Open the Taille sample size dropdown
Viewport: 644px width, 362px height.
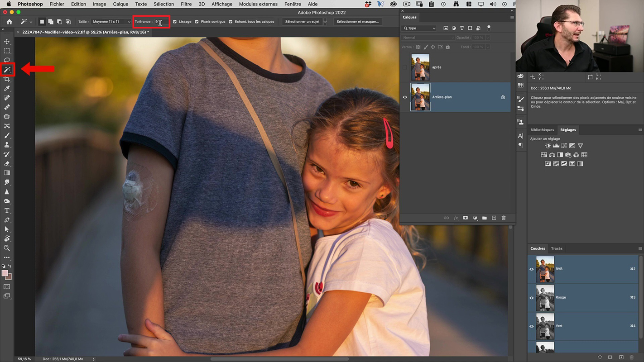coord(111,22)
